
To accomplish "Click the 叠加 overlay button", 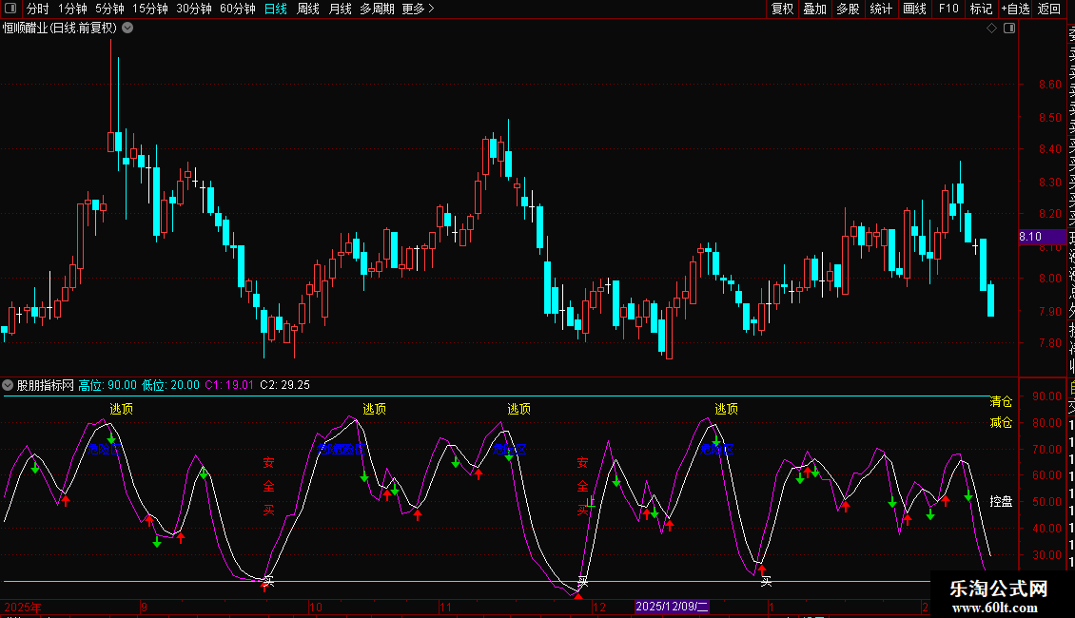I will 815,9.
